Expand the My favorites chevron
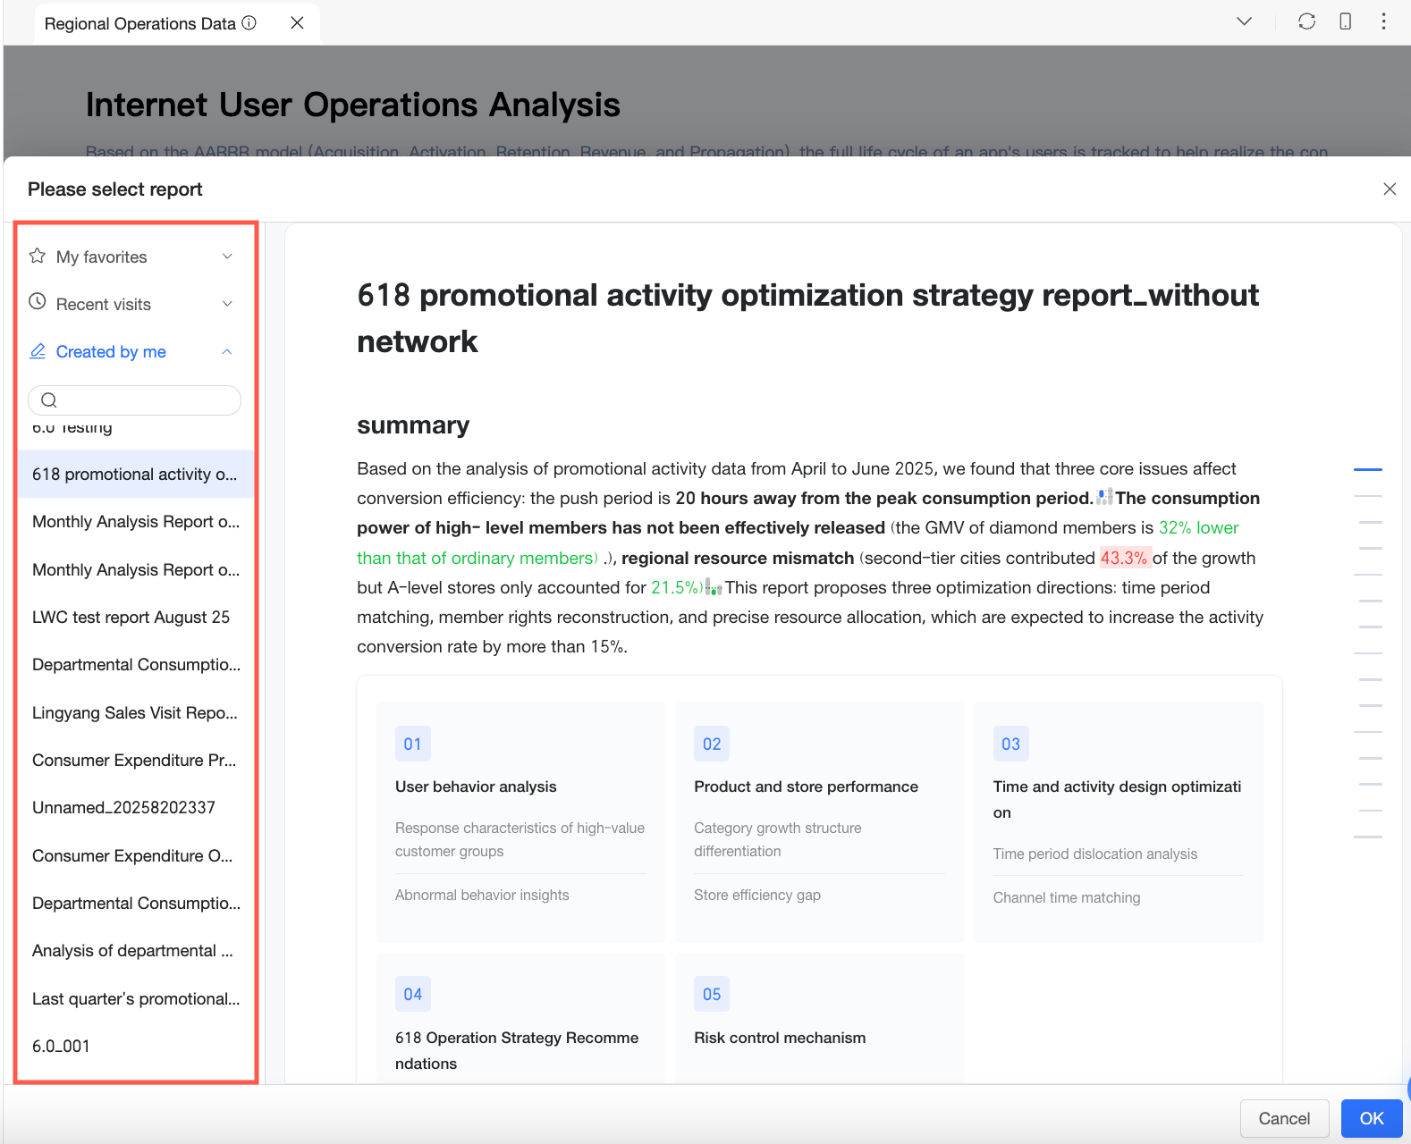 click(x=227, y=257)
